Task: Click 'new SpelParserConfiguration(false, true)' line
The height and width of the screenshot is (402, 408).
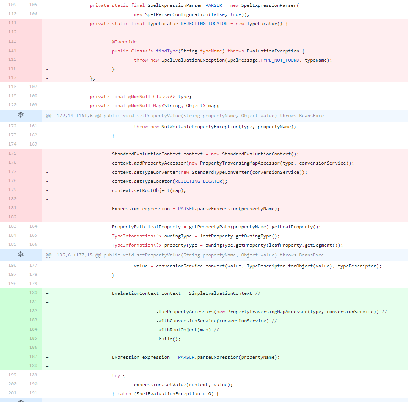Action: point(192,14)
